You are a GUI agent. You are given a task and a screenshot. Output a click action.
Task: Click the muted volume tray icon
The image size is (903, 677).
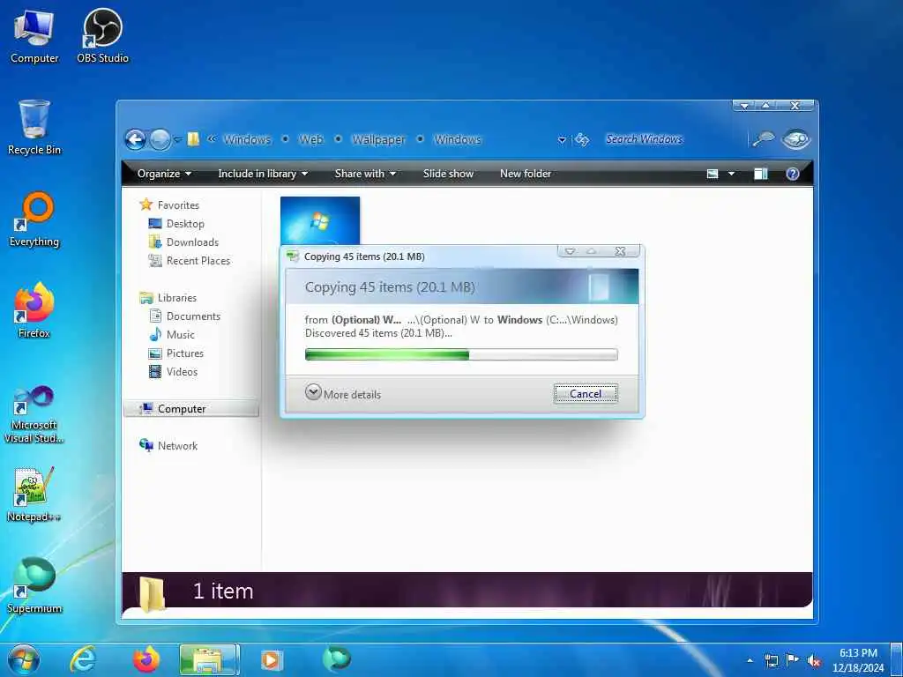click(x=814, y=660)
